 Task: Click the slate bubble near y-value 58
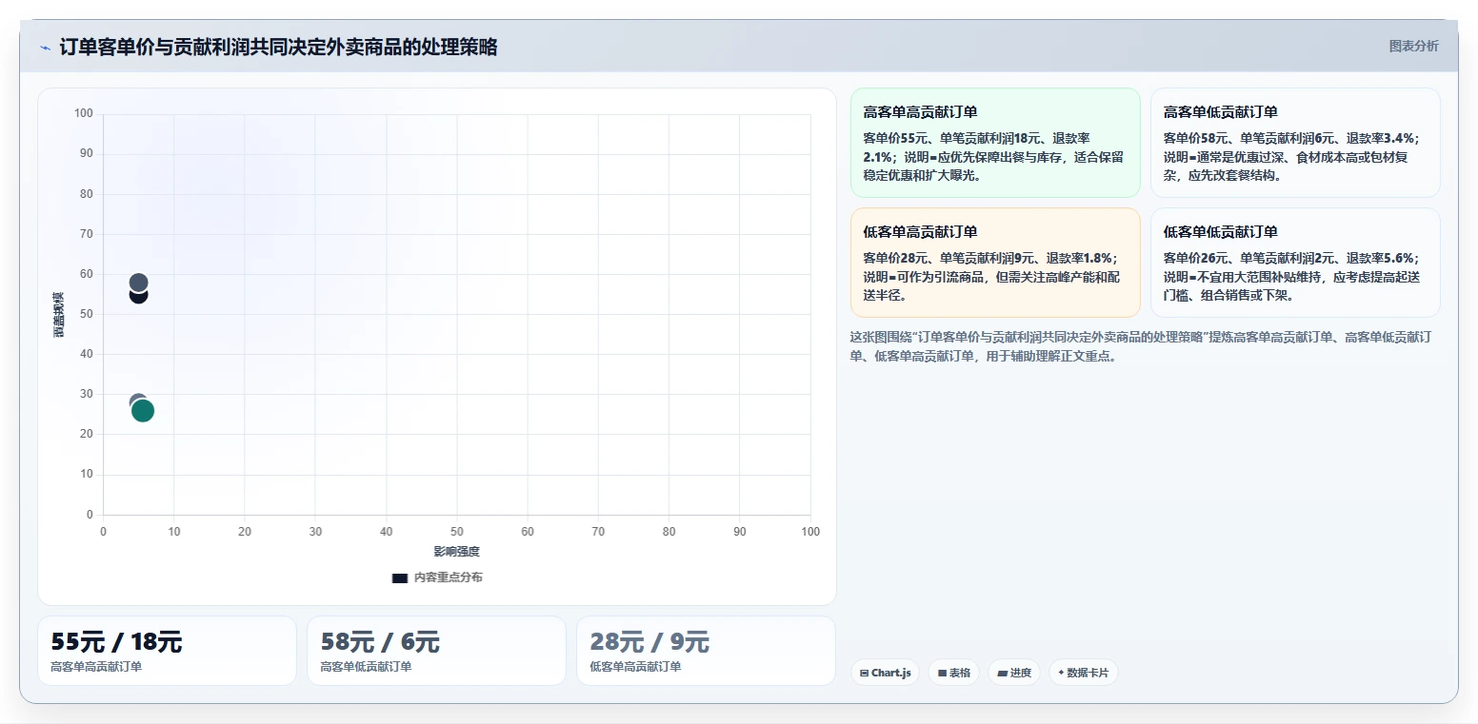point(138,283)
